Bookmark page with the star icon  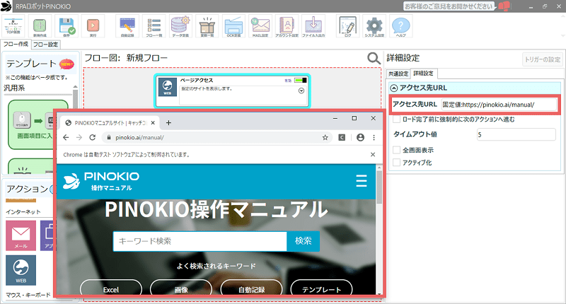point(325,137)
